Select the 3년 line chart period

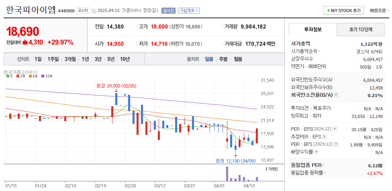click(x=98, y=59)
